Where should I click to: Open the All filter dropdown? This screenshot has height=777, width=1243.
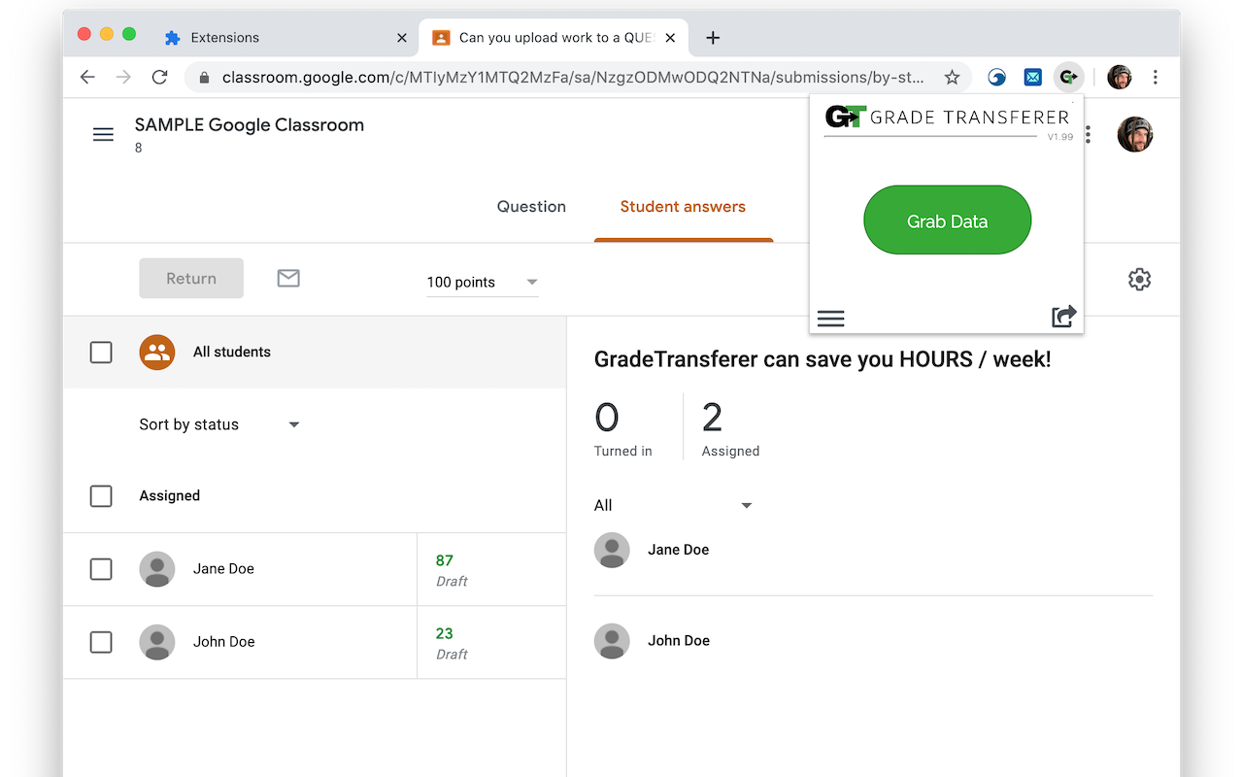coord(674,505)
